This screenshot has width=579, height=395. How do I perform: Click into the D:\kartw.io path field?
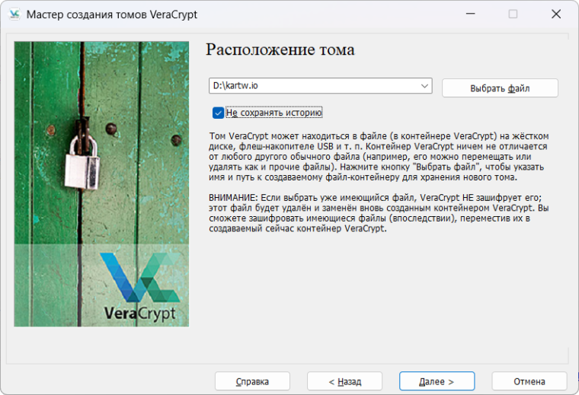312,86
